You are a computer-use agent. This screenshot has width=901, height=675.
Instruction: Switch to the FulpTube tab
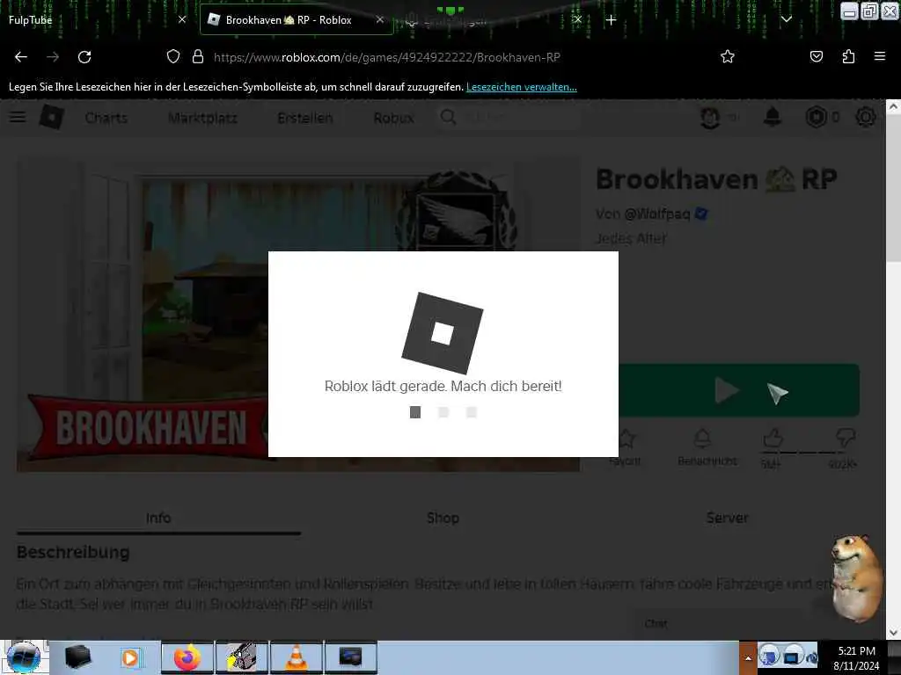click(x=86, y=20)
